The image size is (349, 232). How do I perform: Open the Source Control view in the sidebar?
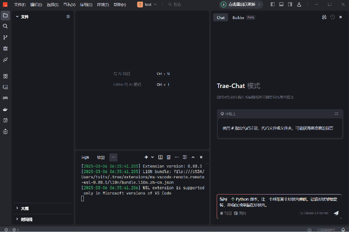5,37
